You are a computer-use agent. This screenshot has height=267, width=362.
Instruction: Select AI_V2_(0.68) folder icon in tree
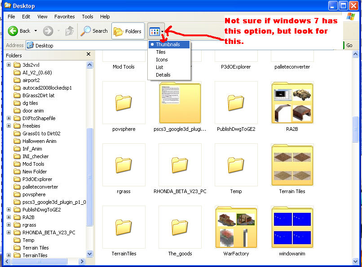[x=17, y=73]
